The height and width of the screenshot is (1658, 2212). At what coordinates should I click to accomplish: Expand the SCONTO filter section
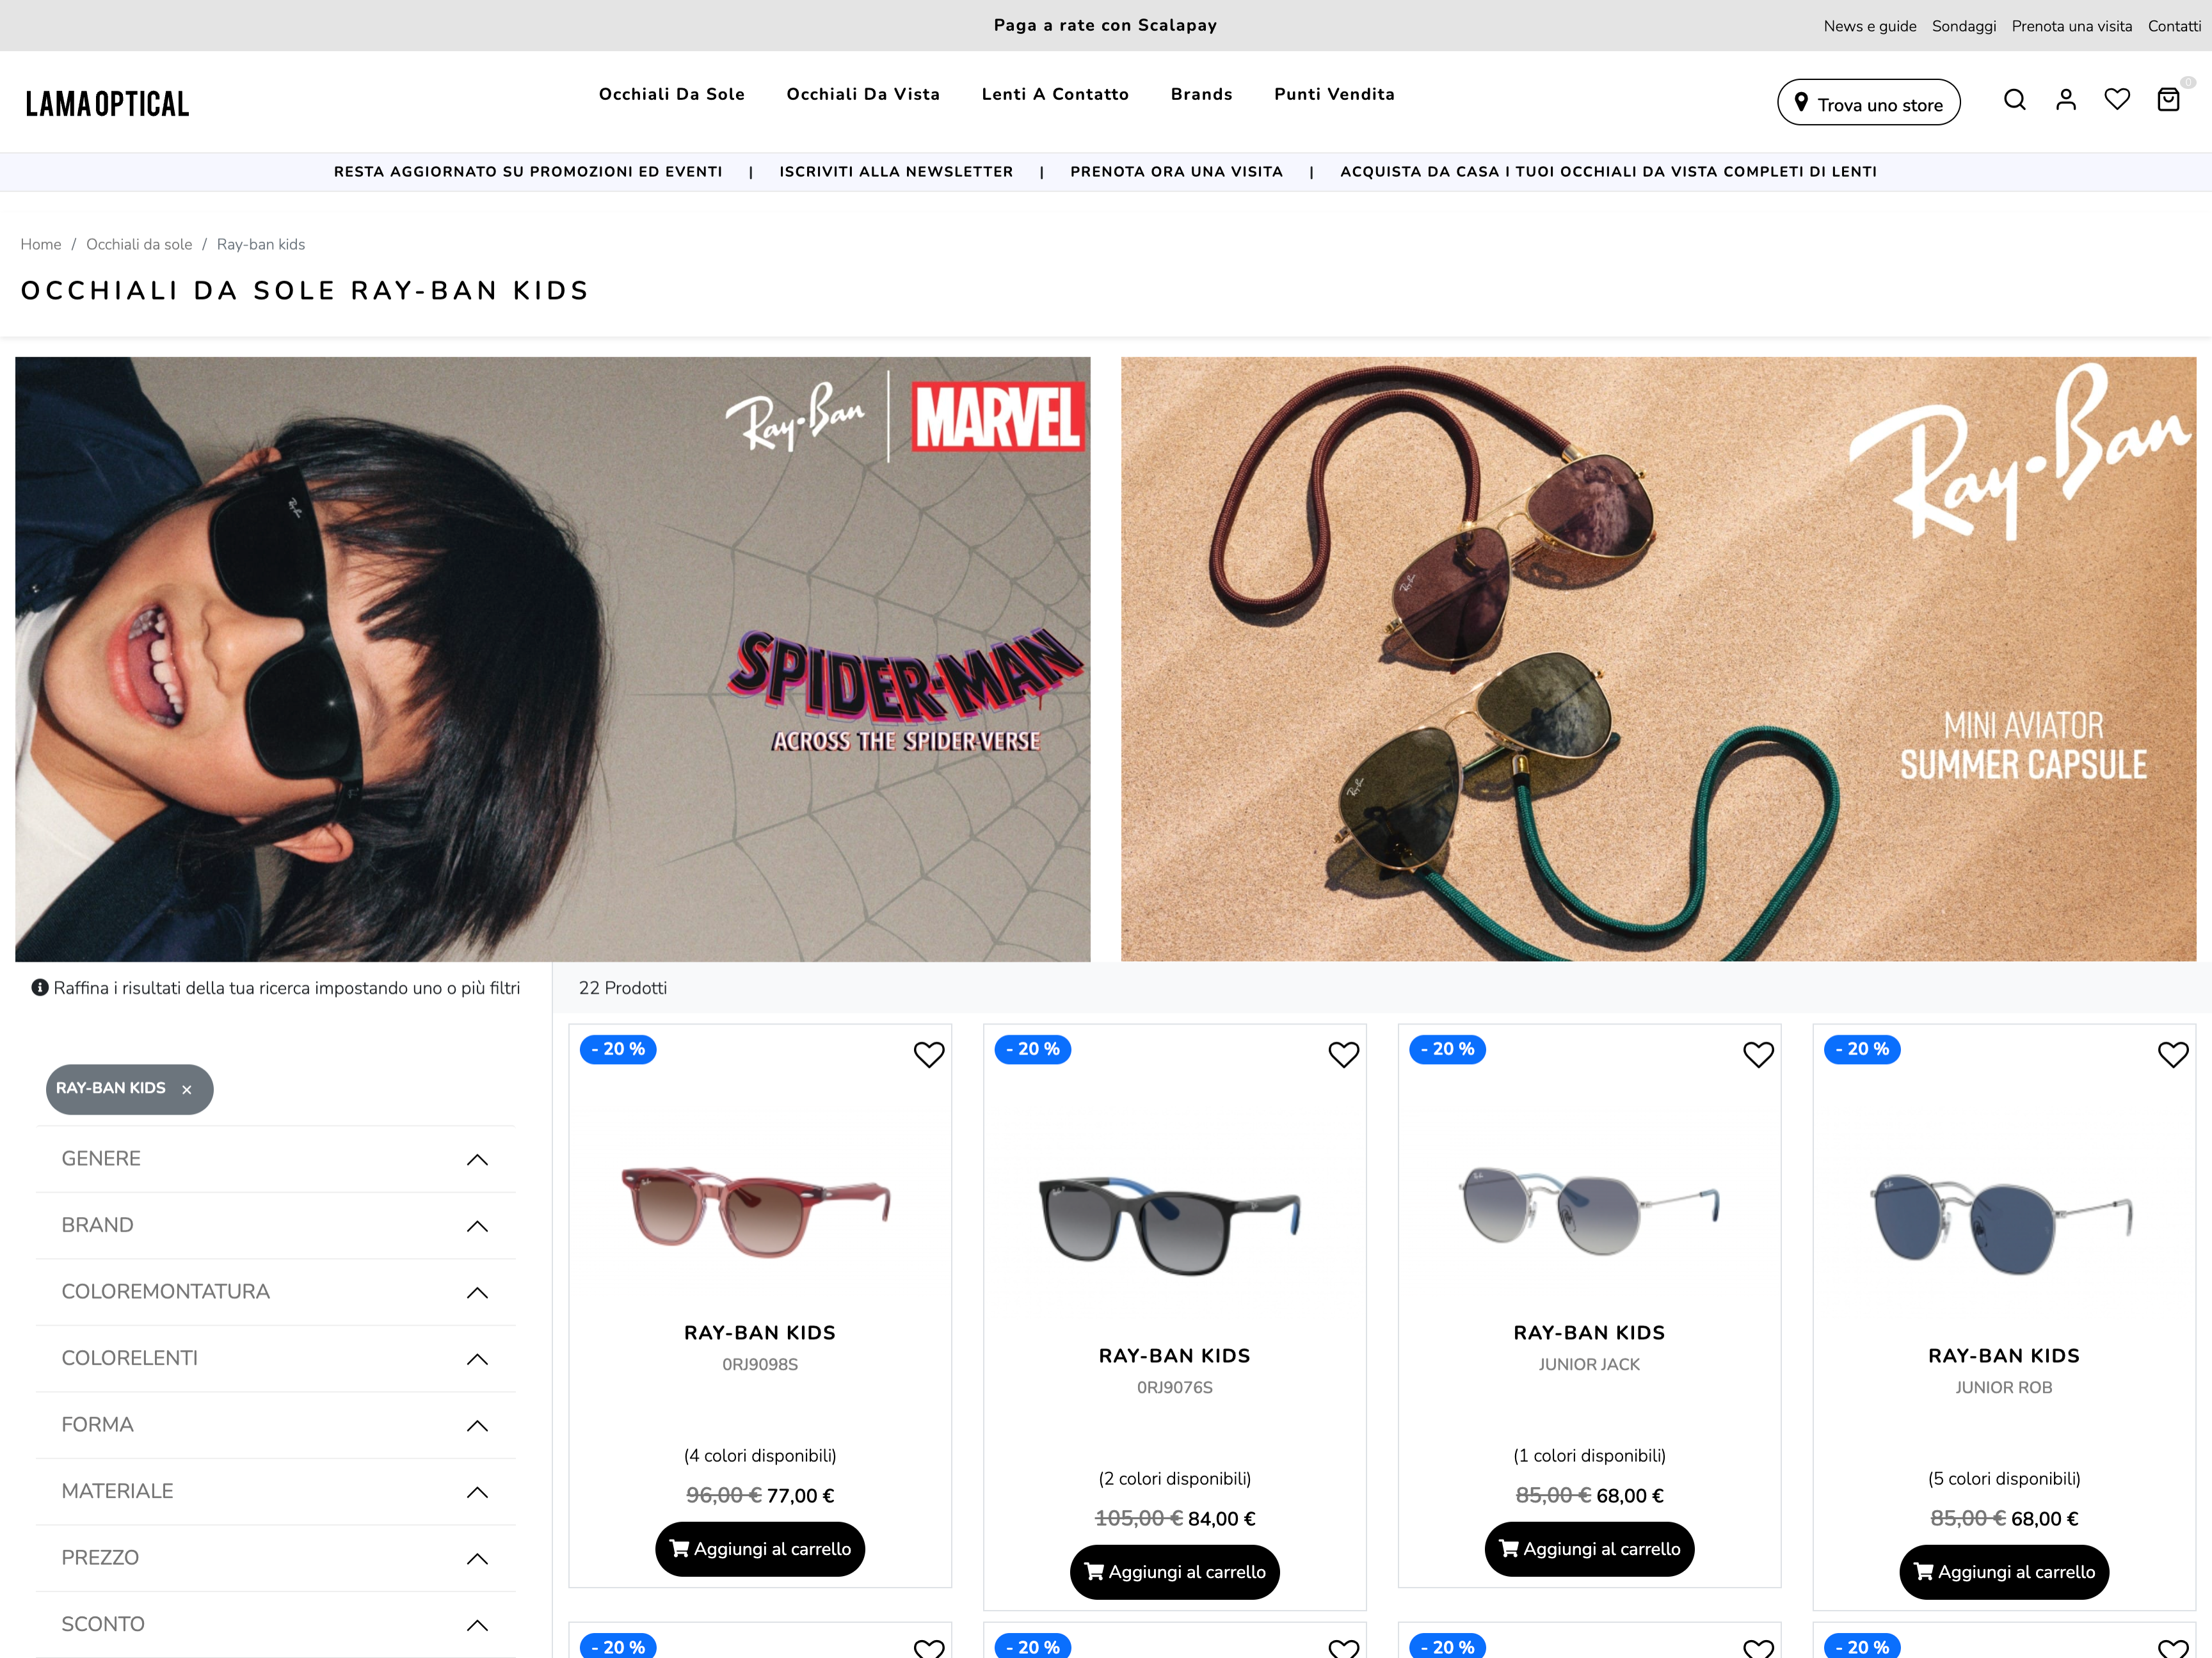point(275,1625)
